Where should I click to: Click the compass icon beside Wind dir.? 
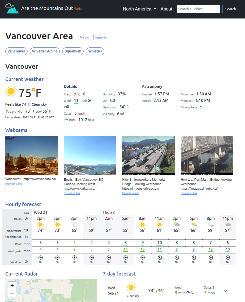(x=26, y=262)
